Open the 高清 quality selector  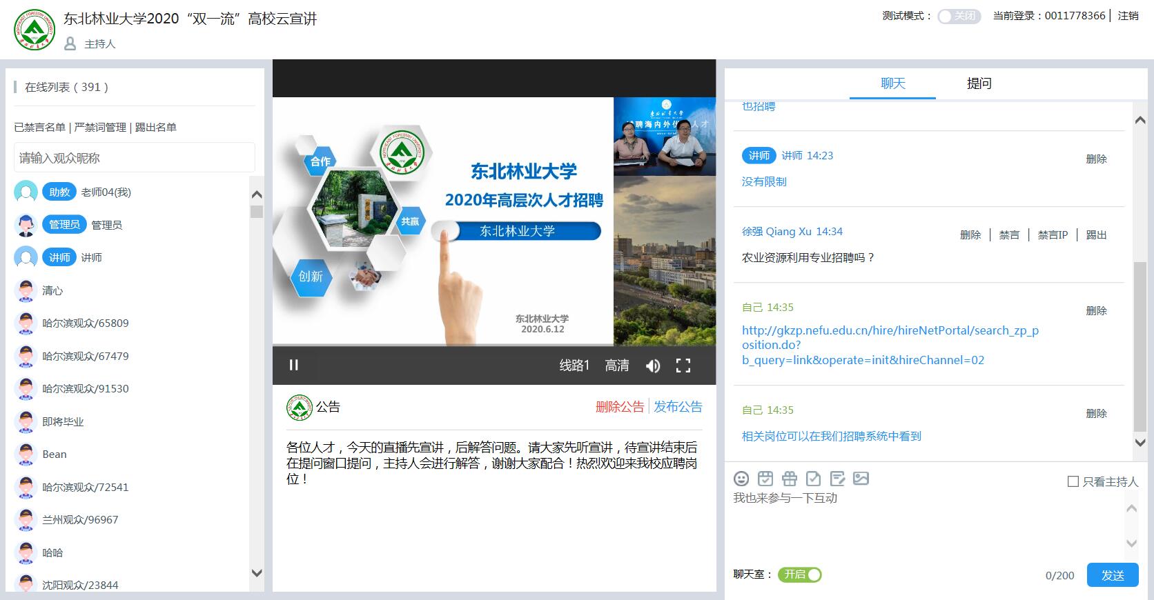pyautogui.click(x=617, y=366)
